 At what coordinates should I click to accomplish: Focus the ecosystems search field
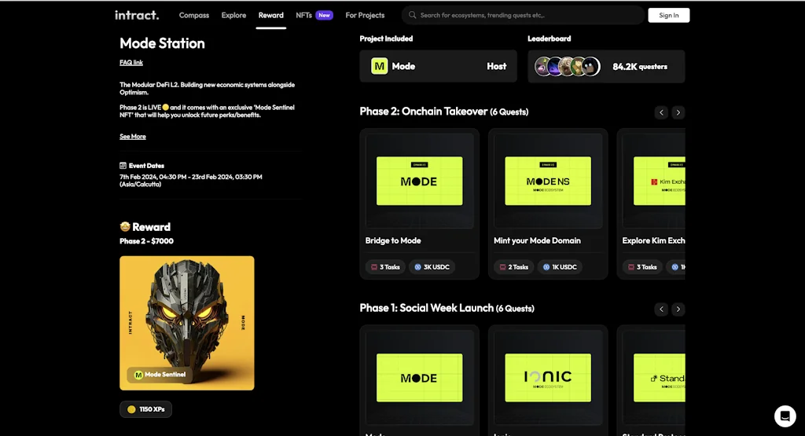pyautogui.click(x=523, y=16)
